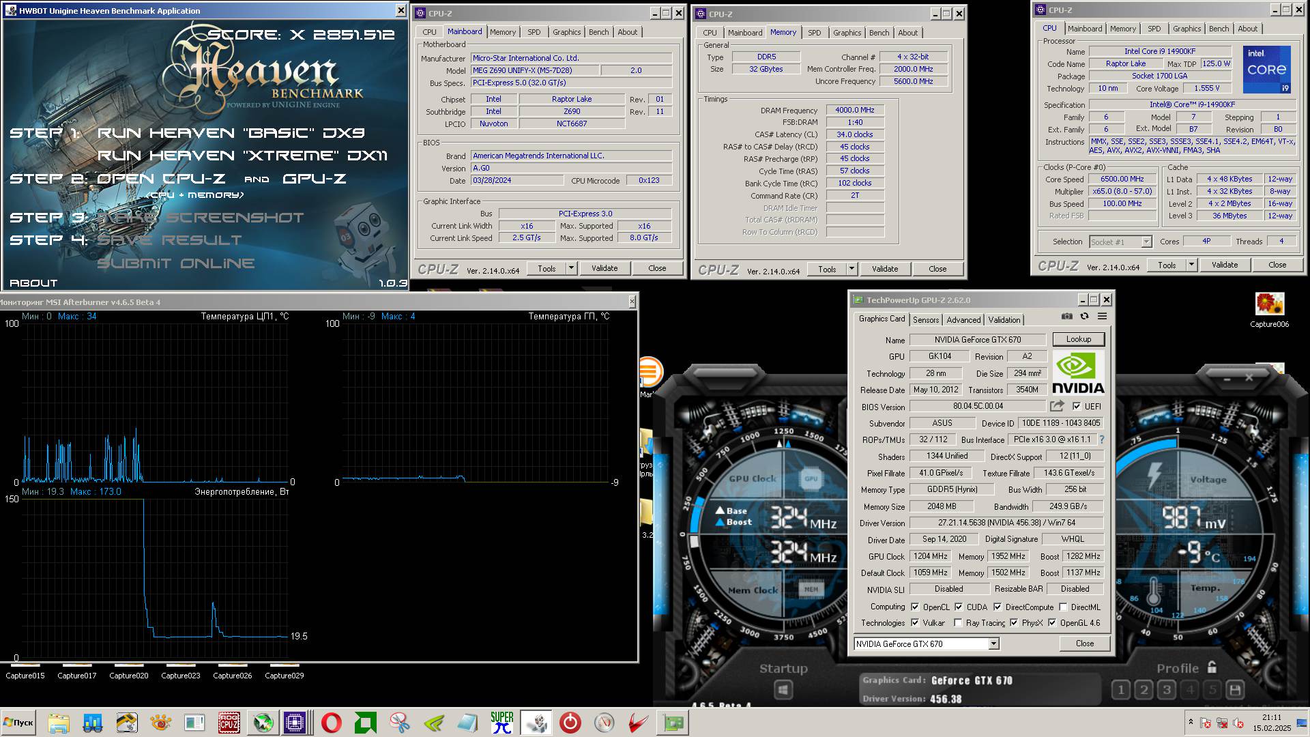
Task: Toggle the DirectML checkbox
Action: pos(1063,607)
